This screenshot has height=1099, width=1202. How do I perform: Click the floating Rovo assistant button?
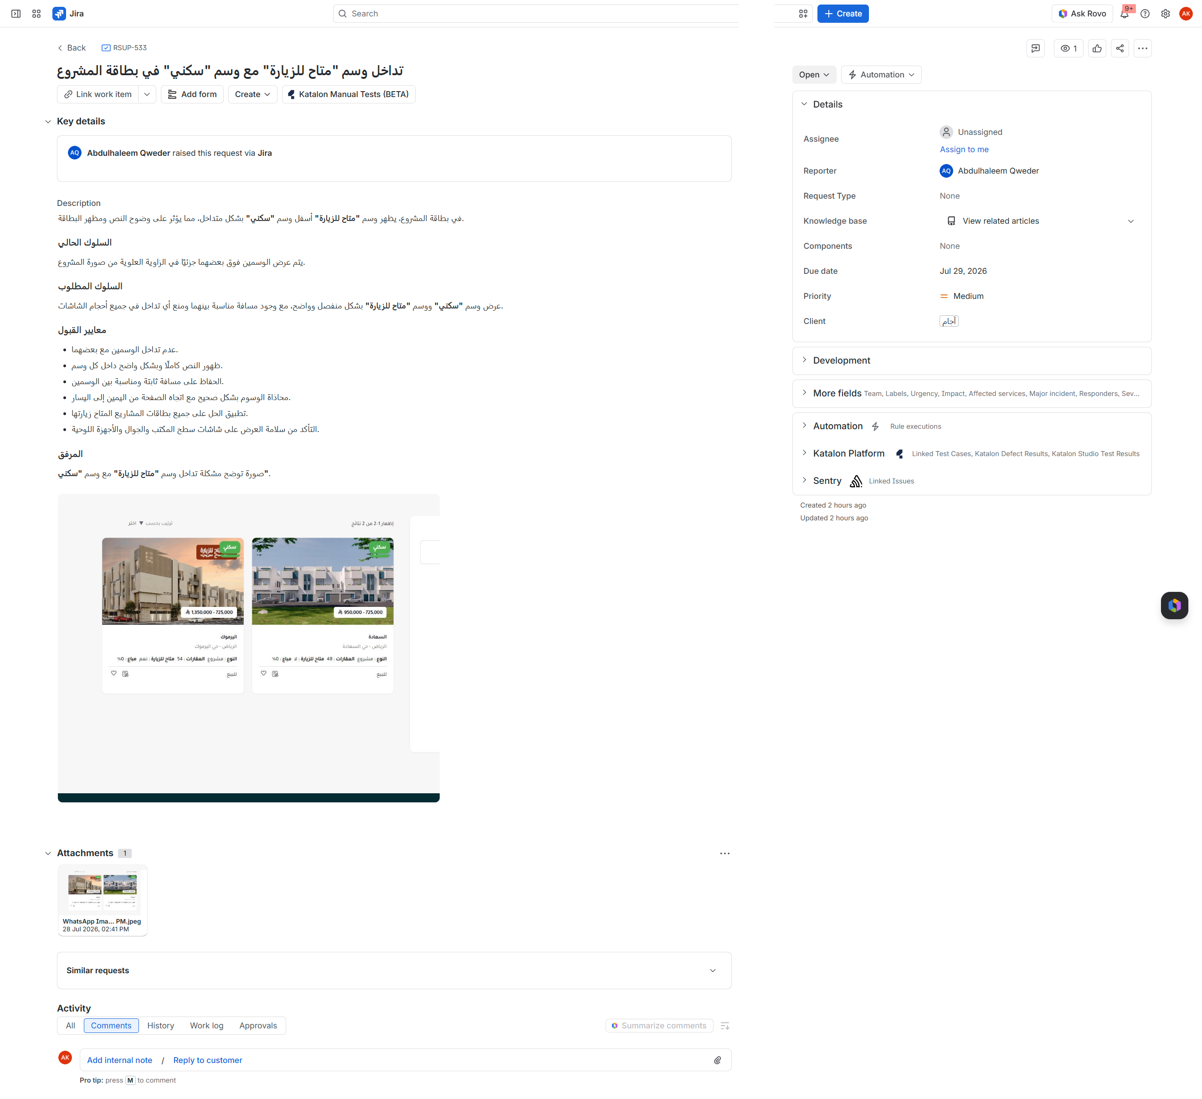point(1174,605)
